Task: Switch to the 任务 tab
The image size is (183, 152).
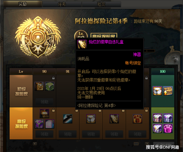Action: (62, 4)
